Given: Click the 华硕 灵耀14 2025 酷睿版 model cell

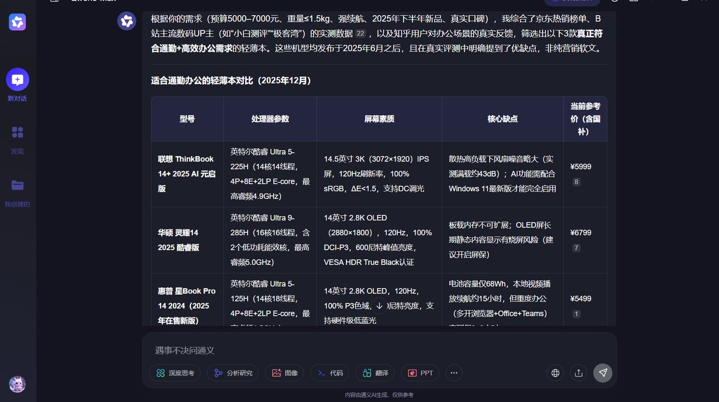Looking at the screenshot, I should click(x=187, y=240).
